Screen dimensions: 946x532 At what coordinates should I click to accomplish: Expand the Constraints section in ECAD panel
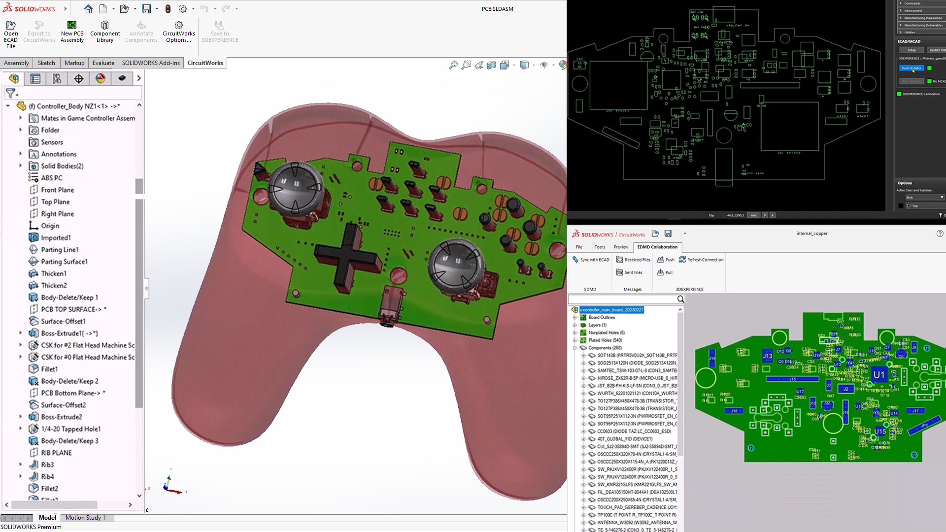(x=901, y=3)
